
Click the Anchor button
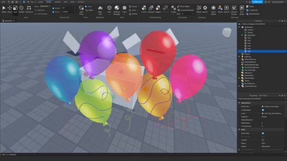pos(134,14)
